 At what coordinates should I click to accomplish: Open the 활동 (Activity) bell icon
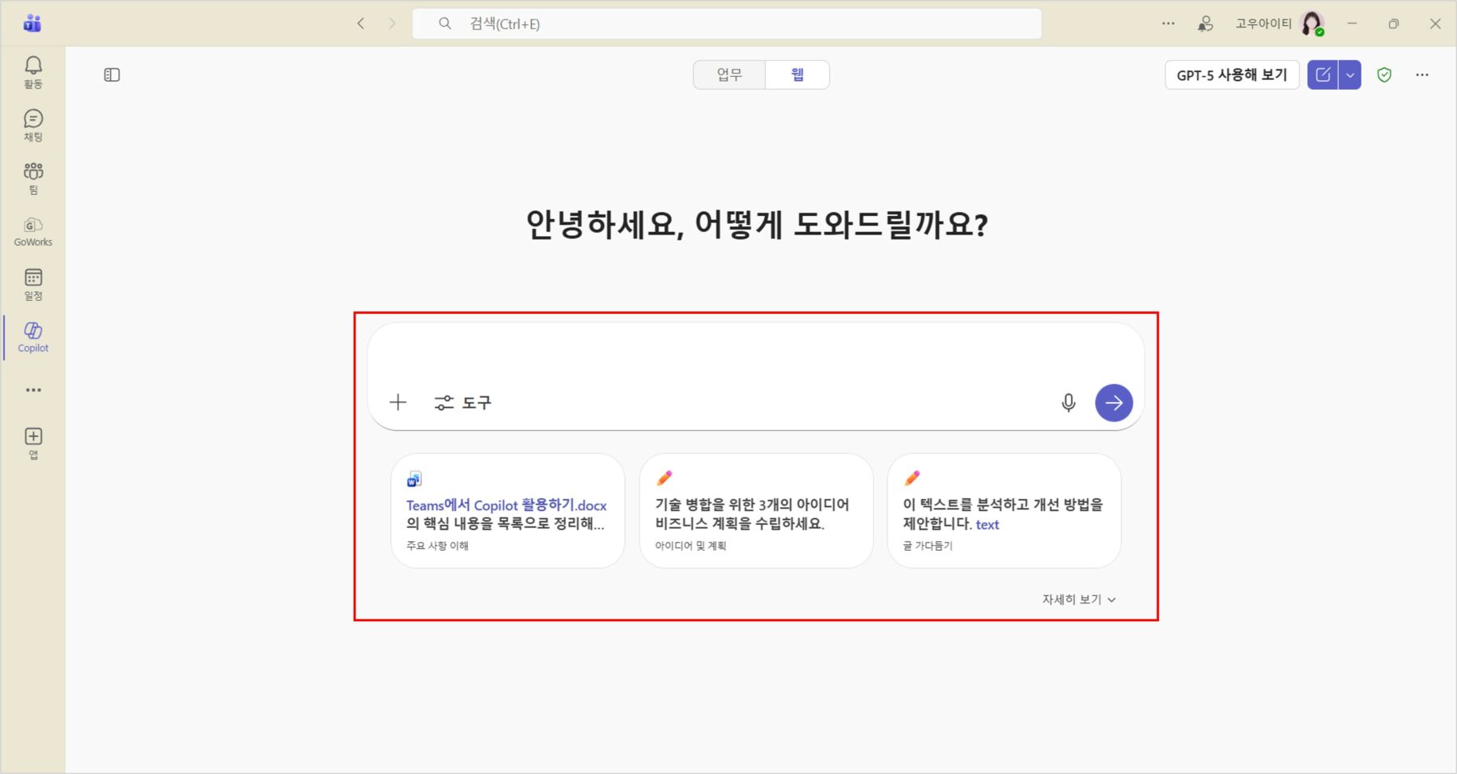point(33,71)
